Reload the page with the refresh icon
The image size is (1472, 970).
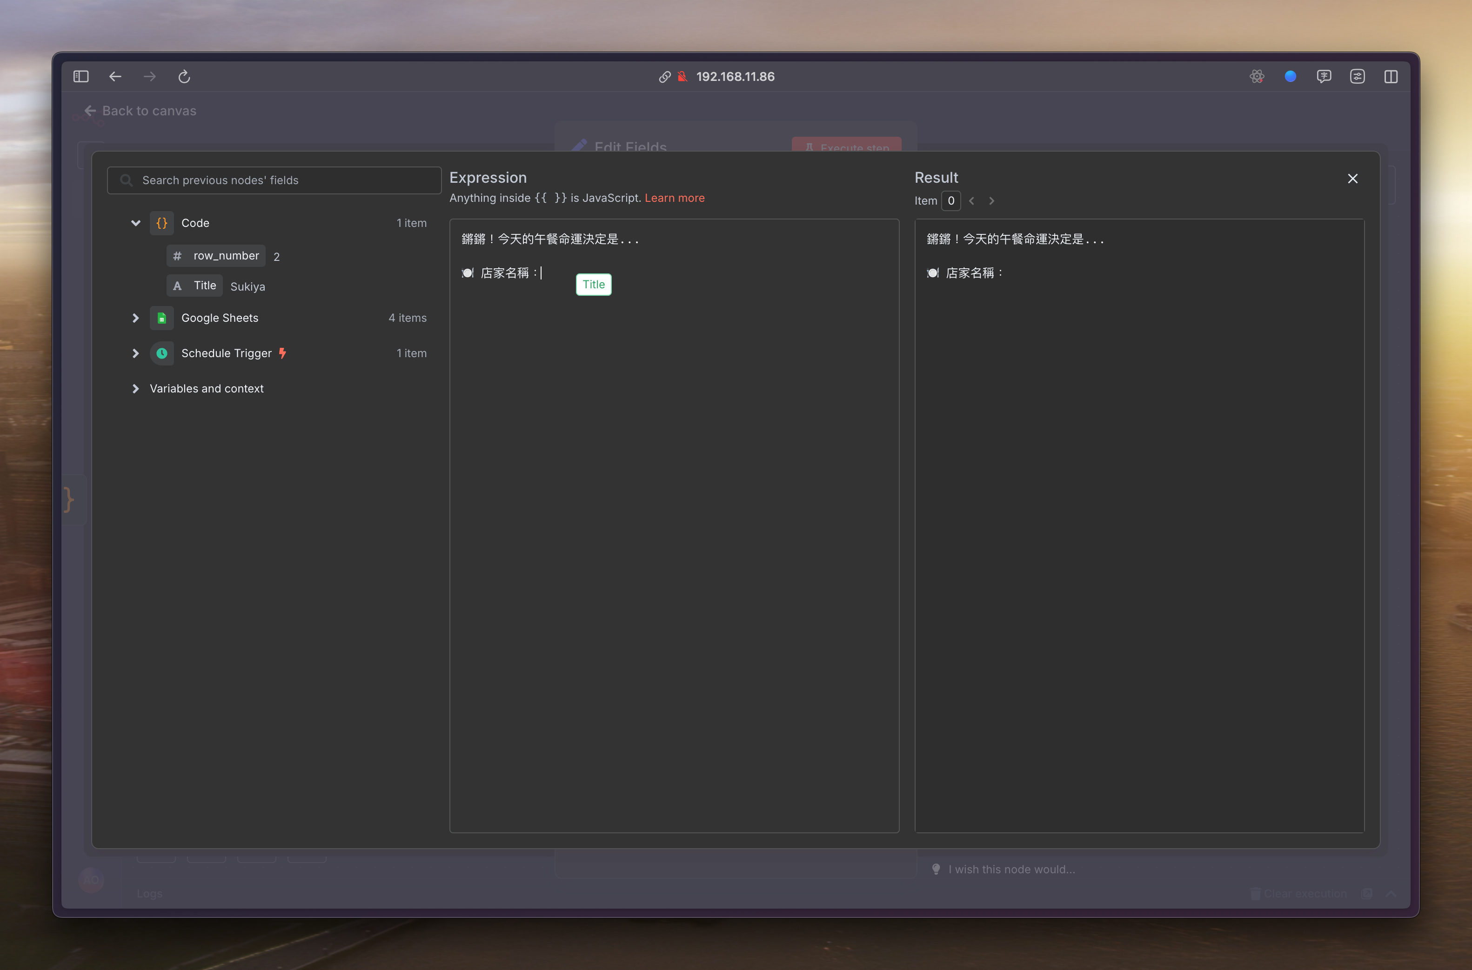(184, 77)
